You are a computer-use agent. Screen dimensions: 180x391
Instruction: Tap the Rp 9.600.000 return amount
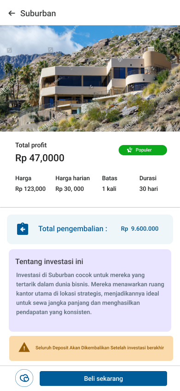[139, 229]
